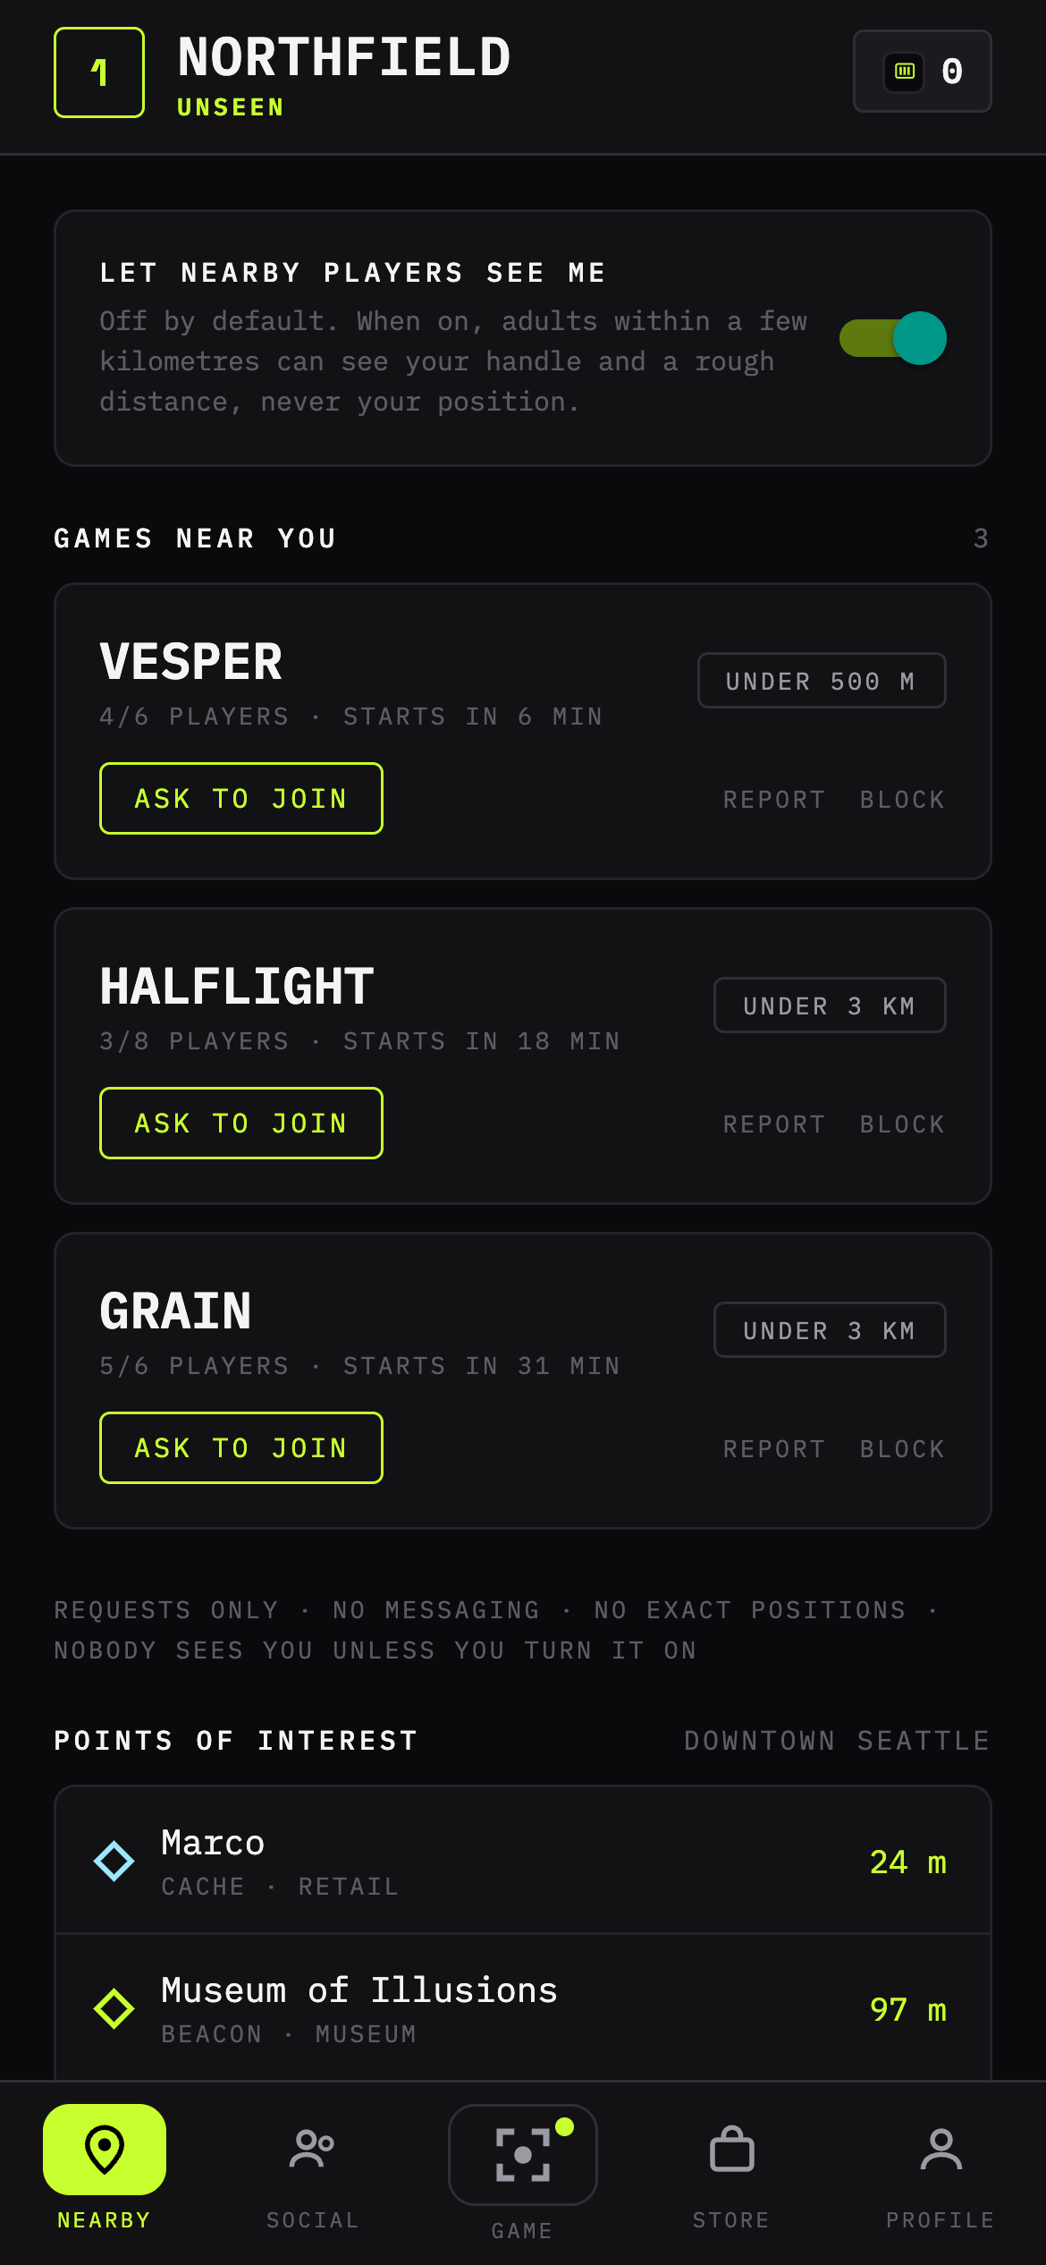Open the Profile person icon
Viewport: 1046px width, 2265px height.
pos(941,2149)
